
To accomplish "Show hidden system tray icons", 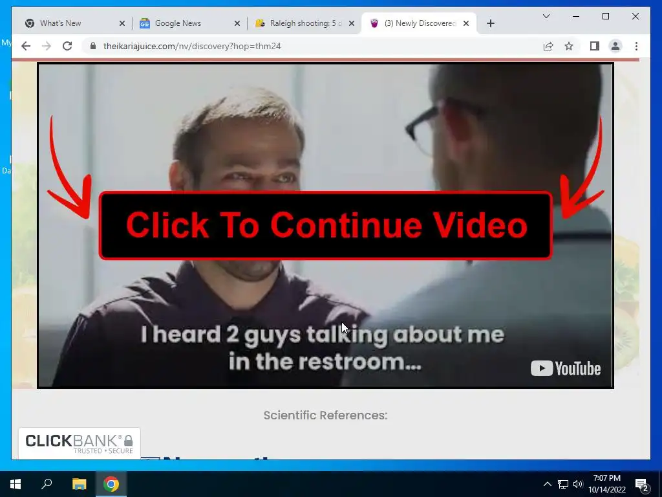I will 547,484.
